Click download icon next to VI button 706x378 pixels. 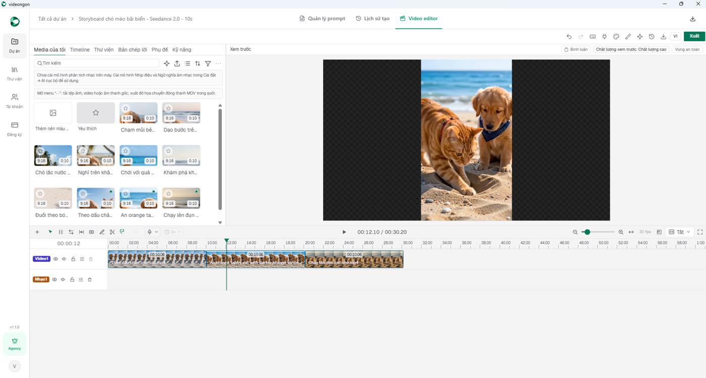pyautogui.click(x=663, y=36)
